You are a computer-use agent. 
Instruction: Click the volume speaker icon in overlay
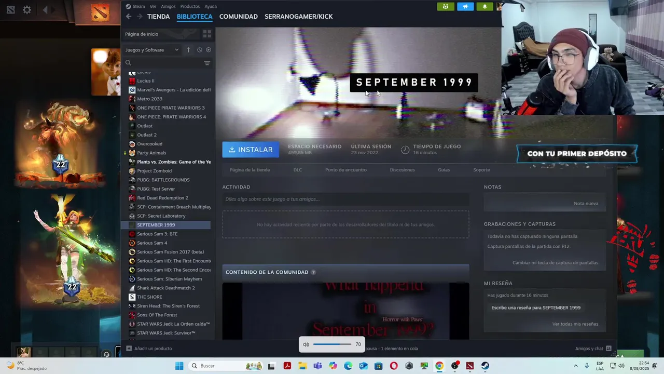point(306,344)
